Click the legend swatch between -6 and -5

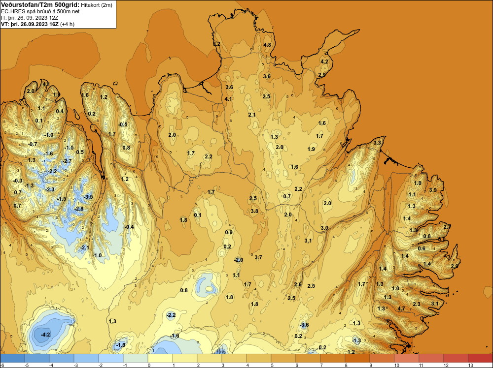point(12,358)
